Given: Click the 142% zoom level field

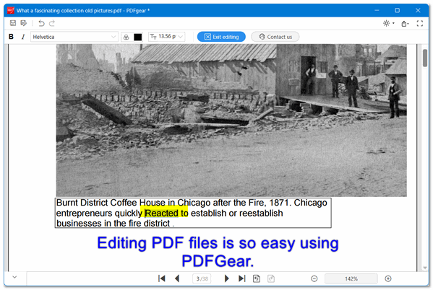Looking at the screenshot, I should pyautogui.click(x=351, y=278).
